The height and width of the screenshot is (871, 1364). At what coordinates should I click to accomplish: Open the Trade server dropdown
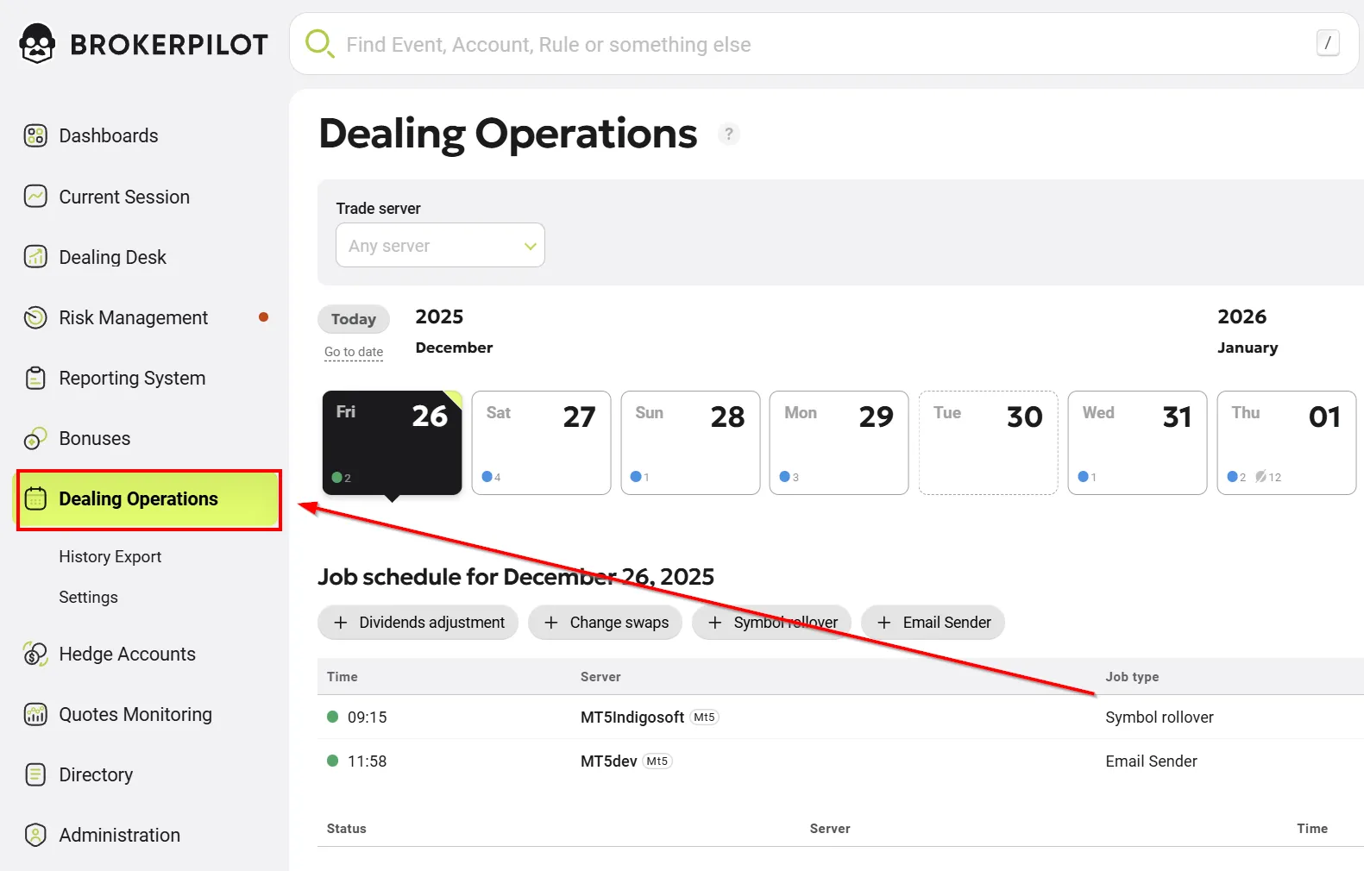pos(440,246)
